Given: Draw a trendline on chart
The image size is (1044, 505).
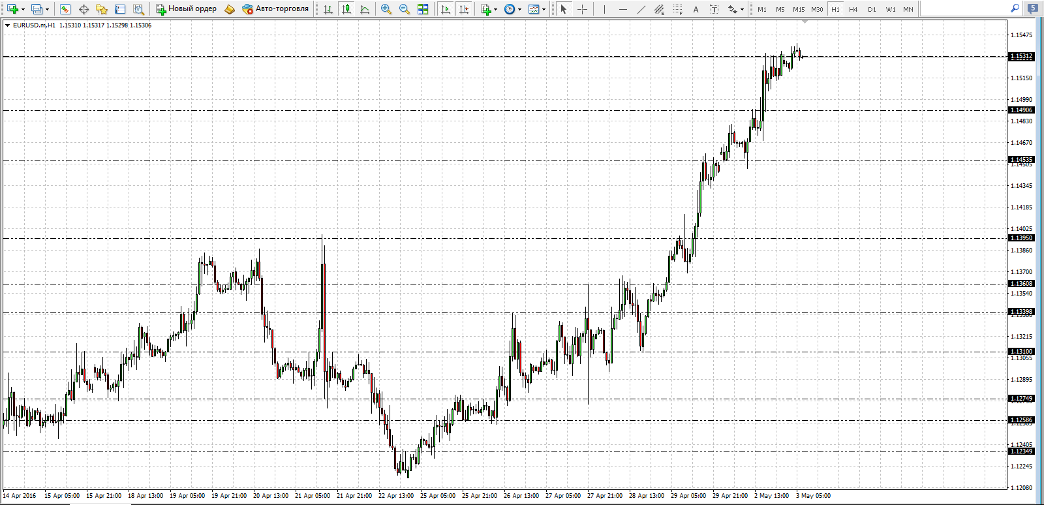Looking at the screenshot, I should (641, 9).
